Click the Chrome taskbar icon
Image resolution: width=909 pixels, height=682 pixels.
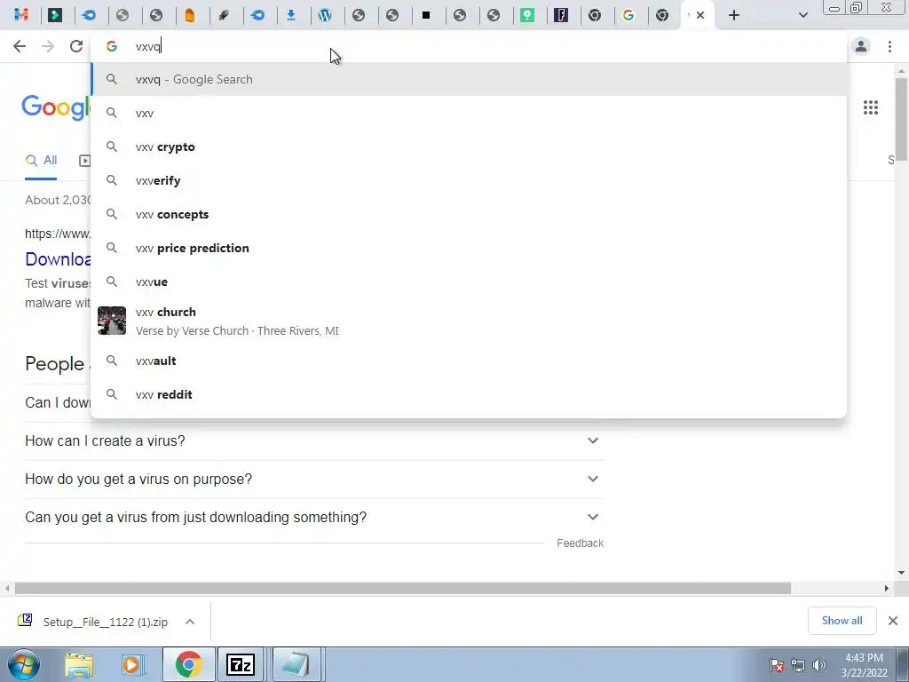coord(189,664)
